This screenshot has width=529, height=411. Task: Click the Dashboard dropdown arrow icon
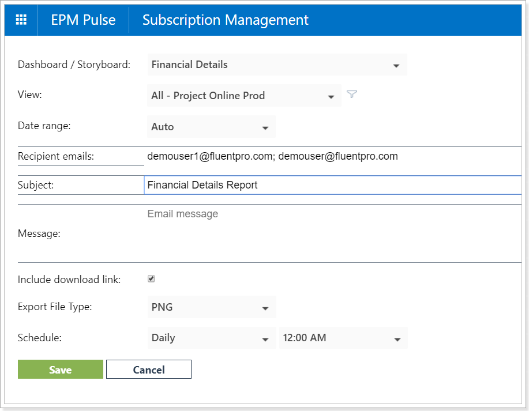(396, 65)
